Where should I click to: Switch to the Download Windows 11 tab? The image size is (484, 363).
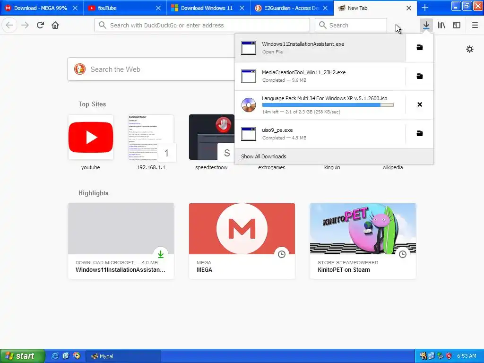coord(208,8)
